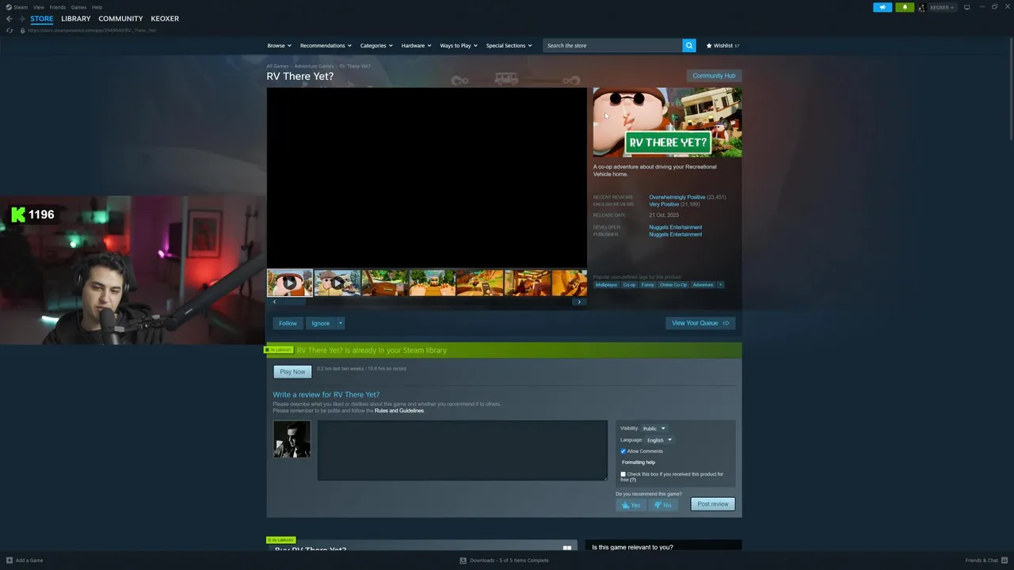Click the Play Now button
1014x570 pixels.
click(292, 371)
